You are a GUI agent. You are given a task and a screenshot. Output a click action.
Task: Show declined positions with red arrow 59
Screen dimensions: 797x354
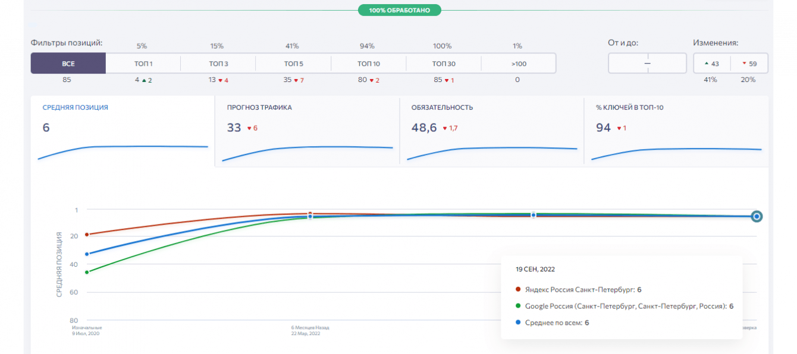749,64
